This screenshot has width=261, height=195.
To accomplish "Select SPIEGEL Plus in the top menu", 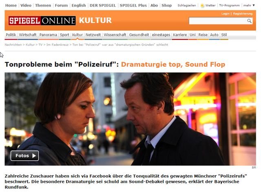I will pos(133,5).
